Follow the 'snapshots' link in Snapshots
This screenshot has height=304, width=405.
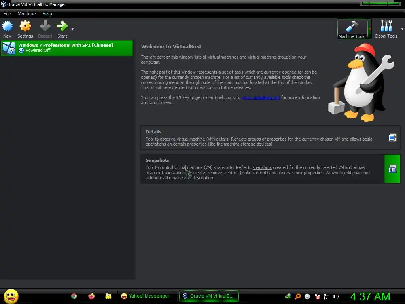(x=262, y=167)
